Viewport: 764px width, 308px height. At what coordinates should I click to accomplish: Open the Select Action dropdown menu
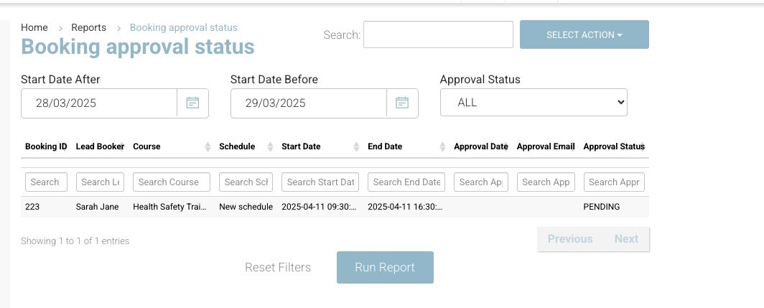pyautogui.click(x=584, y=34)
